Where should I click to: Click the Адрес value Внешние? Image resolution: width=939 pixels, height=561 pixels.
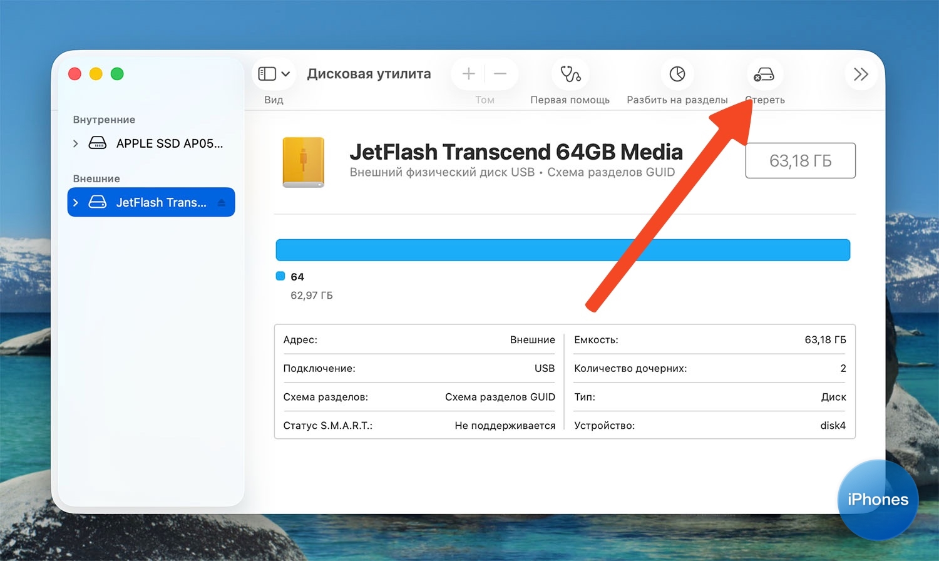[533, 340]
